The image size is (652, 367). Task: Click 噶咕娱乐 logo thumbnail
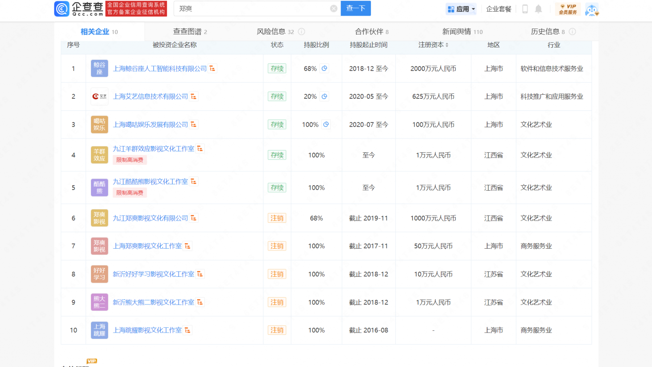coord(100,125)
